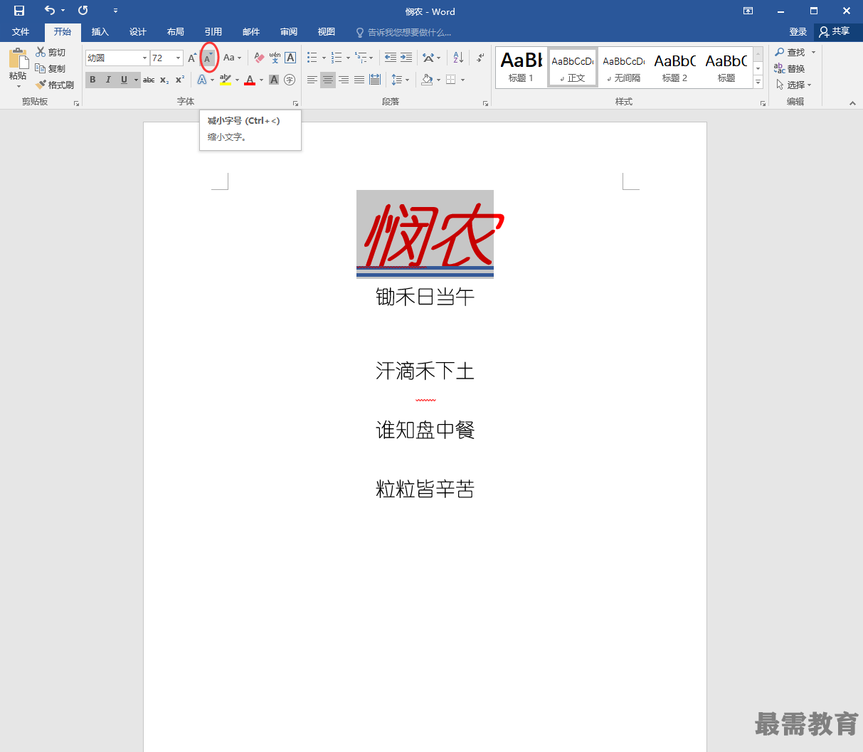Apply the 标题 1 style
The height and width of the screenshot is (752, 863).
tap(521, 68)
